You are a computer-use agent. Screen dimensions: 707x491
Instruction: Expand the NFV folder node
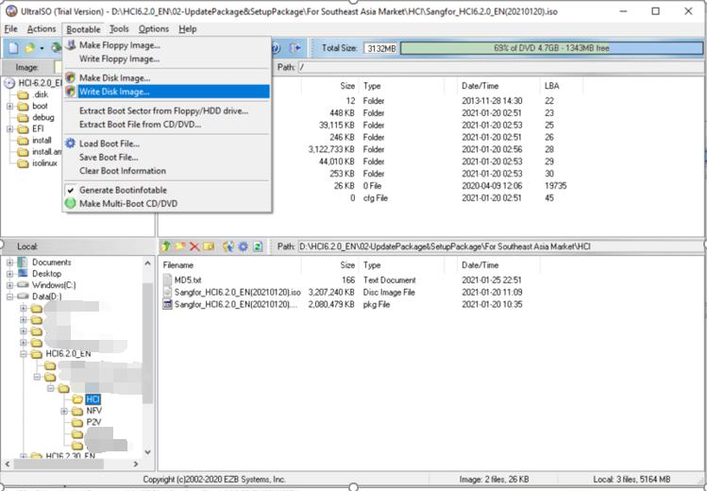[64, 411]
